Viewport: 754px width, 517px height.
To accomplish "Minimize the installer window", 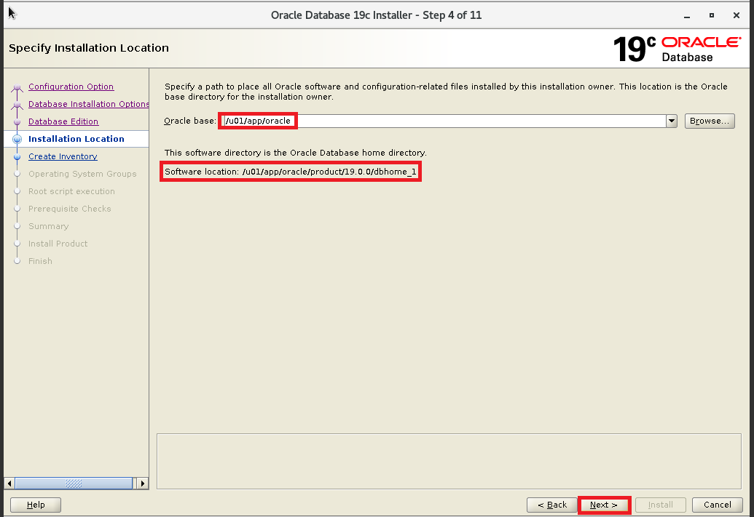I will point(687,16).
